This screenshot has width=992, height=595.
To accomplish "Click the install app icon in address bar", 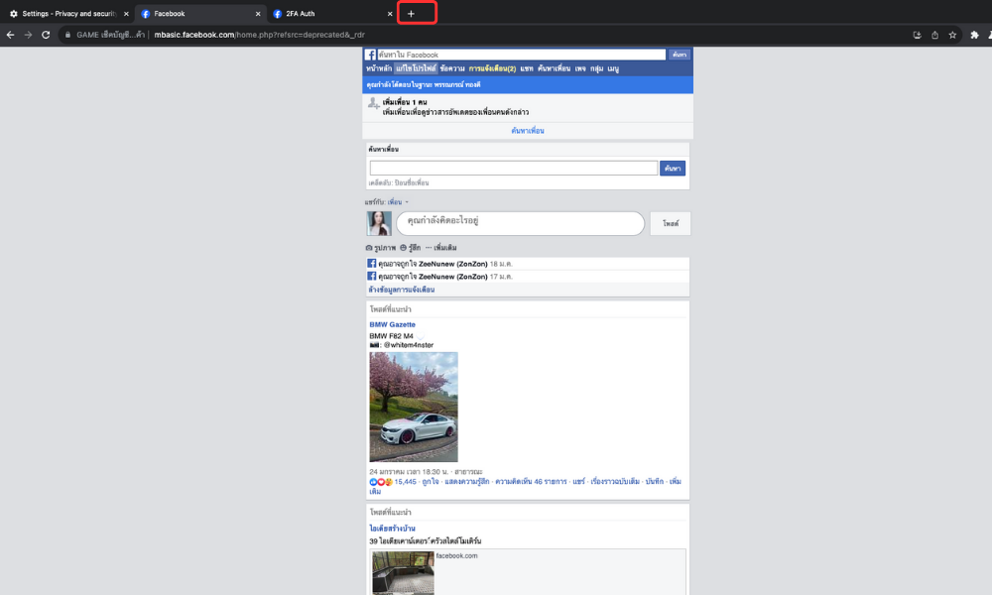I will pos(917,35).
